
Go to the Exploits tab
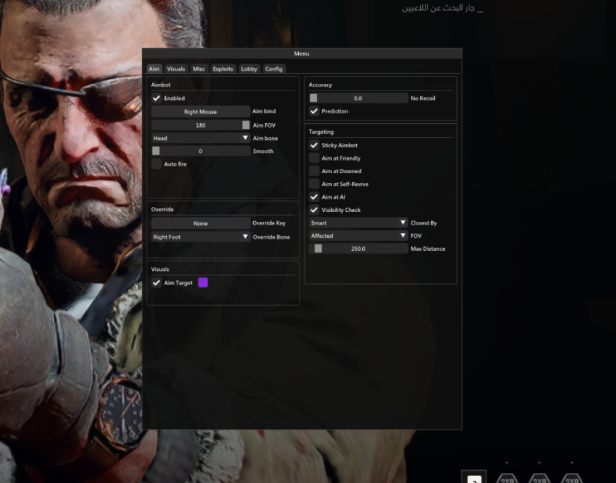pos(223,69)
